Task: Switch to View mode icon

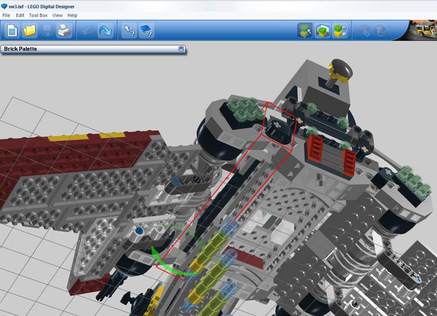Action: point(322,31)
